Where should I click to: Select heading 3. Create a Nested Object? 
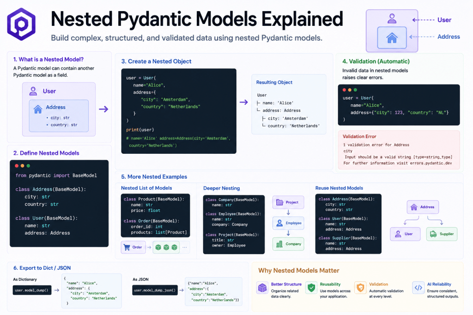(156, 61)
